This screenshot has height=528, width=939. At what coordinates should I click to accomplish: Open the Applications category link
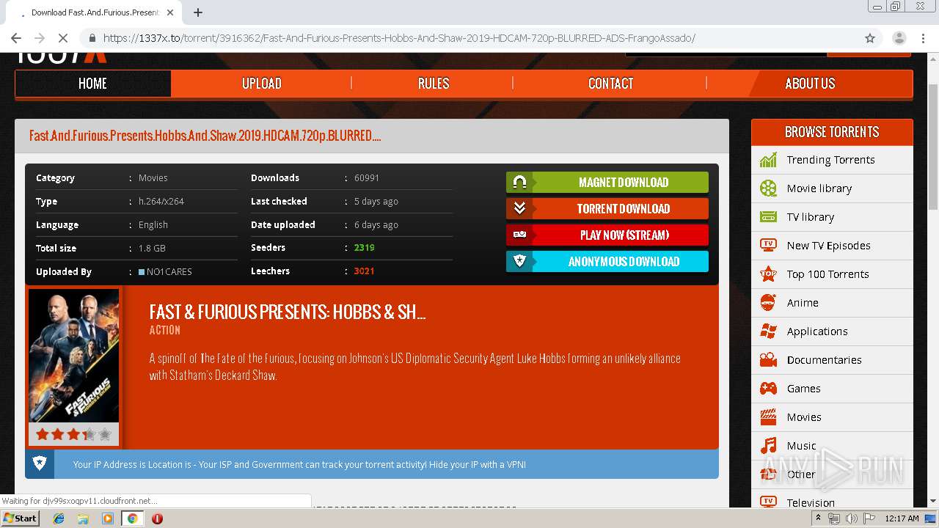coord(817,331)
